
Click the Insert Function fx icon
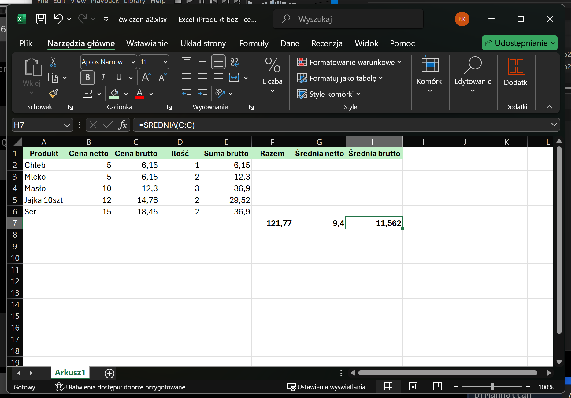[x=123, y=125]
